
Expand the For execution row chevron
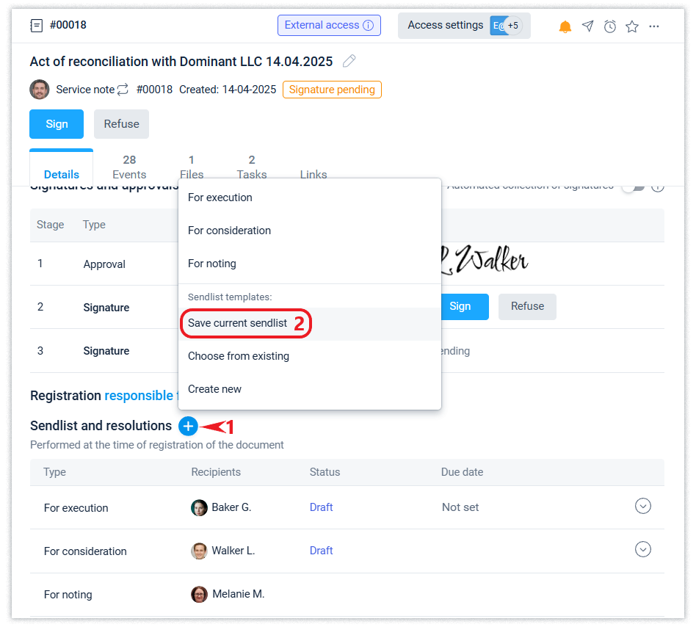642,506
